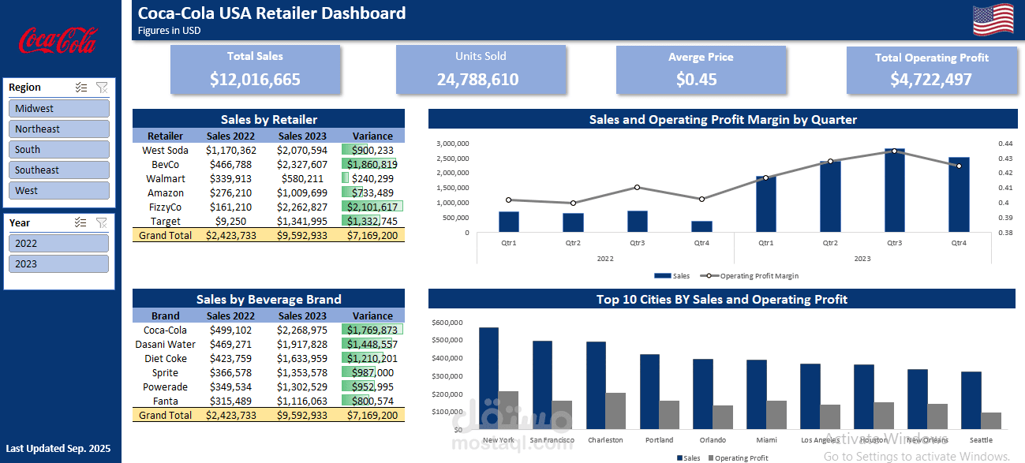Image resolution: width=1025 pixels, height=463 pixels.
Task: Select the FizzyCo retailer cell
Action: (x=166, y=207)
